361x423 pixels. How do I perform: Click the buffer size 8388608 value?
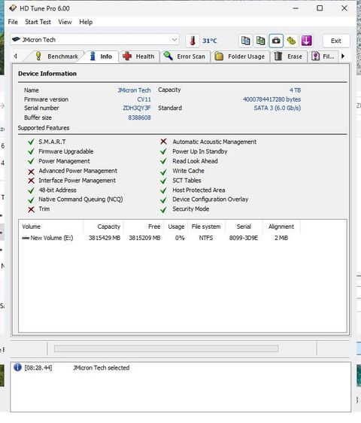pyautogui.click(x=139, y=117)
